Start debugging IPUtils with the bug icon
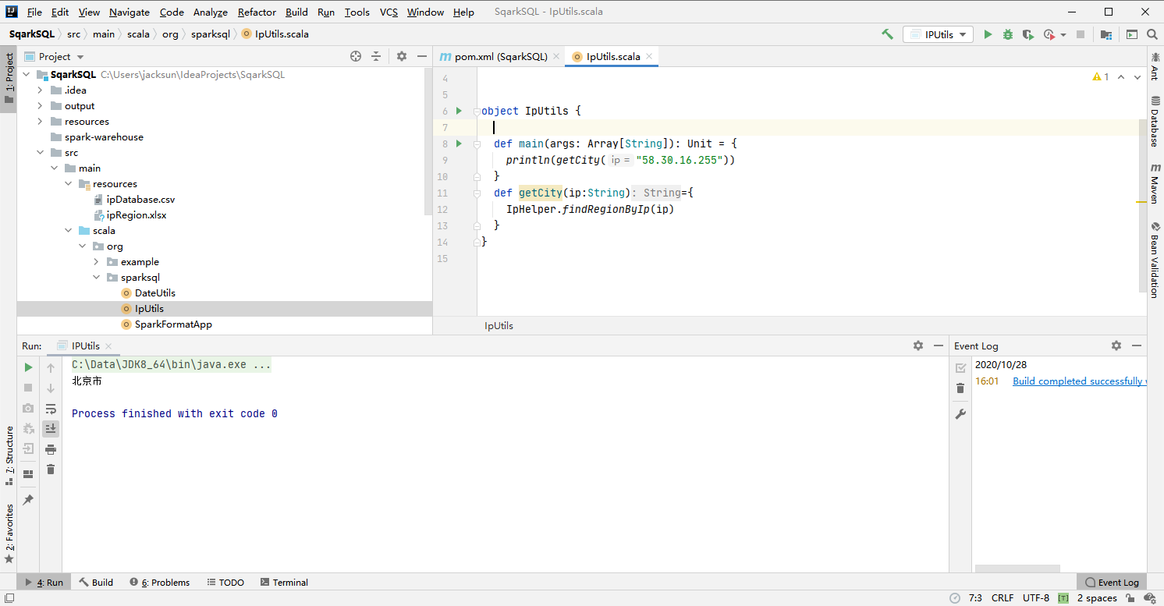Viewport: 1164px width, 606px height. [x=1008, y=34]
